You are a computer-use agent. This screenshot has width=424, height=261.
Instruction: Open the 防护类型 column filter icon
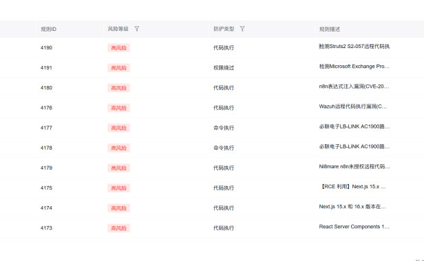pyautogui.click(x=242, y=29)
